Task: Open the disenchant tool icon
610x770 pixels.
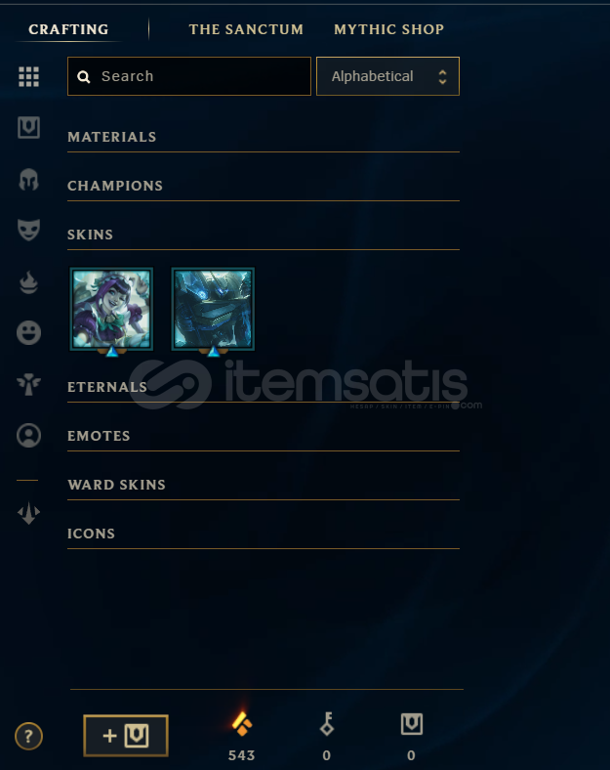Action: (x=28, y=513)
